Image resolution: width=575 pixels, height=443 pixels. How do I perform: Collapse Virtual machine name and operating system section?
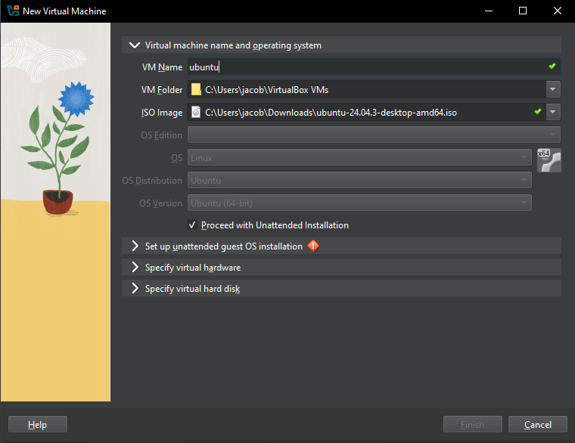pos(135,45)
